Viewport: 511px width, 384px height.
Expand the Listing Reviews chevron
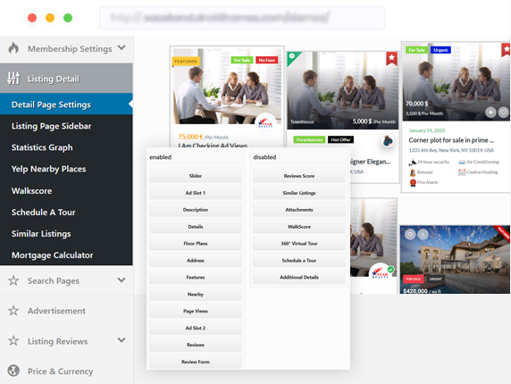[x=121, y=340]
